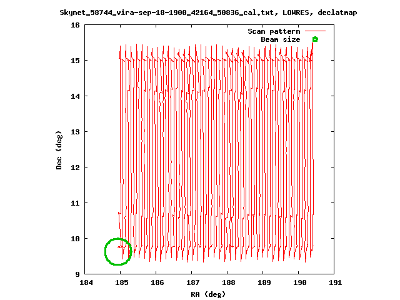Click the 'Scan pattern' legend label

click(x=274, y=31)
